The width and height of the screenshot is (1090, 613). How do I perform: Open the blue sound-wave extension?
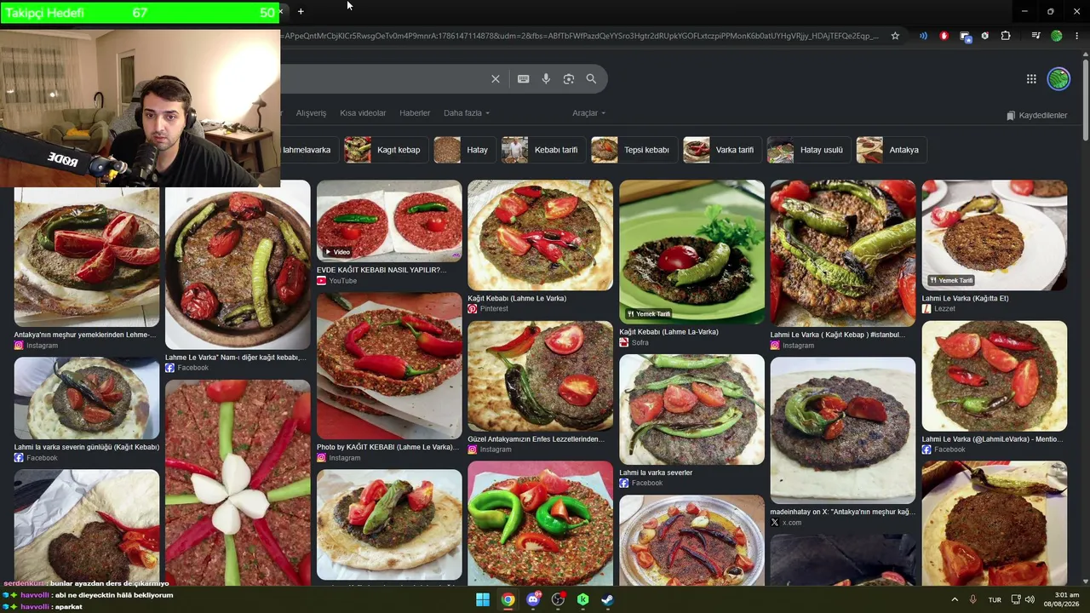click(923, 36)
